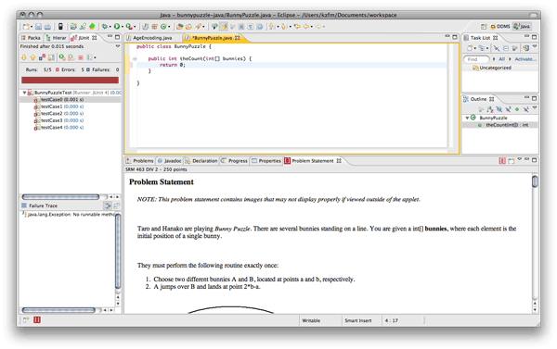Switch to the Progress tab
This screenshot has height=349, width=557.
point(234,161)
